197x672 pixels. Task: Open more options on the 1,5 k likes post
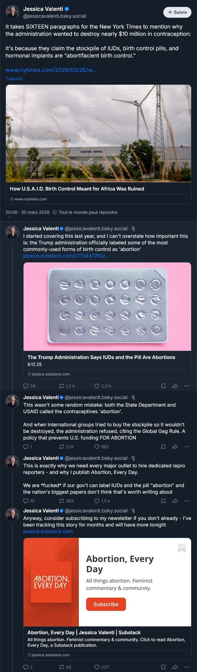coord(187,501)
